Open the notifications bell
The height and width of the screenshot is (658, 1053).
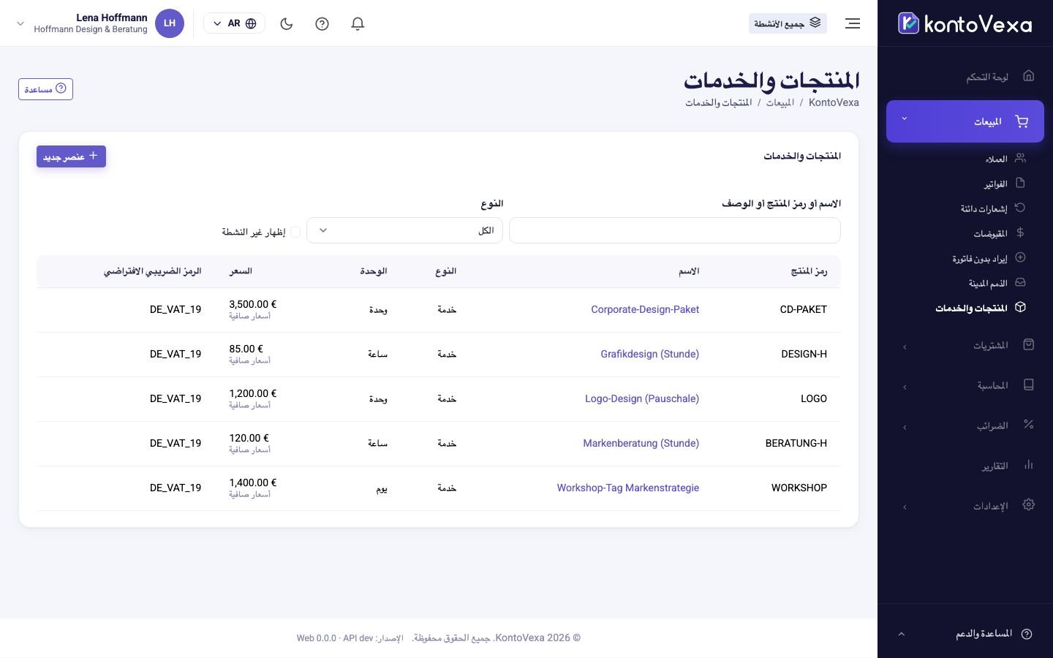358,23
